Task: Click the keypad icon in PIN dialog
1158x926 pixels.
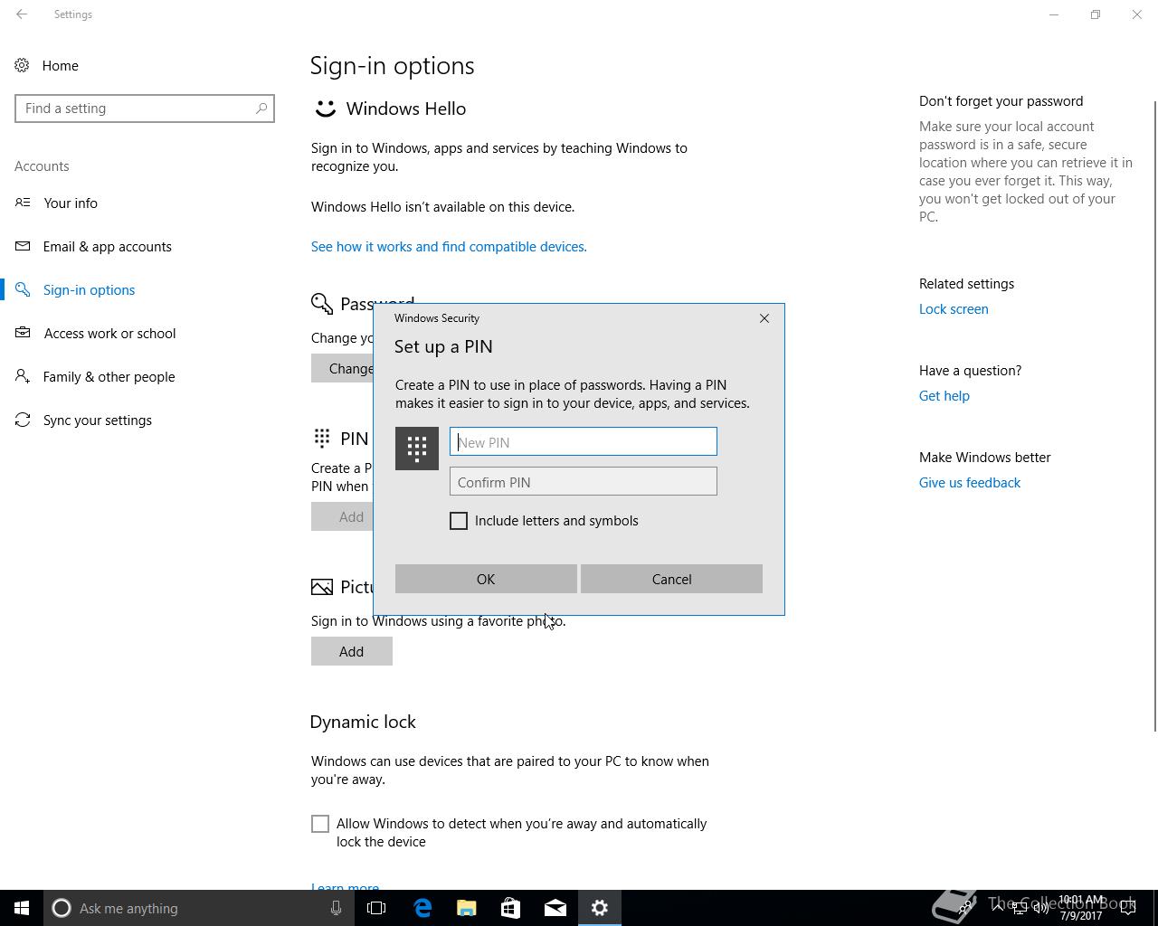Action: pyautogui.click(x=417, y=449)
